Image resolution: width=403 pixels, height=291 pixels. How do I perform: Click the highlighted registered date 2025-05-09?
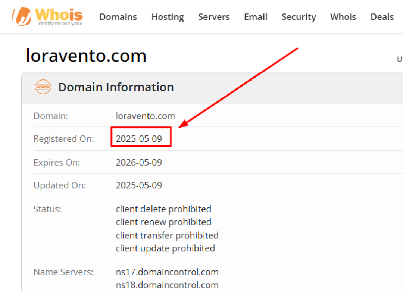click(x=139, y=139)
